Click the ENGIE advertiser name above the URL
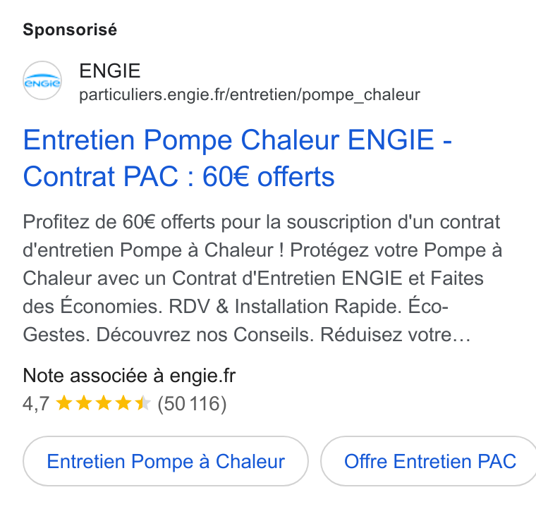536x509 pixels. [110, 70]
